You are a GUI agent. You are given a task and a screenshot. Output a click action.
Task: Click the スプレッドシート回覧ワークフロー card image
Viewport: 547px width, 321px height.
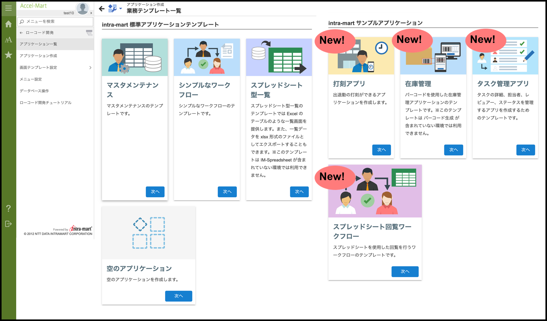click(375, 191)
